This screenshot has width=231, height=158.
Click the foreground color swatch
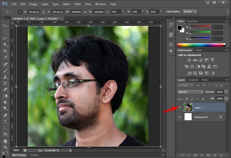point(180,28)
